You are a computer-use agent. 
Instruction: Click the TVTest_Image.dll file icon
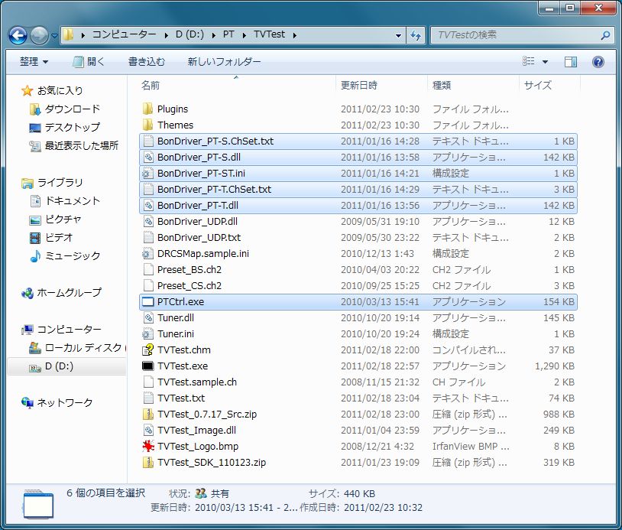148,431
